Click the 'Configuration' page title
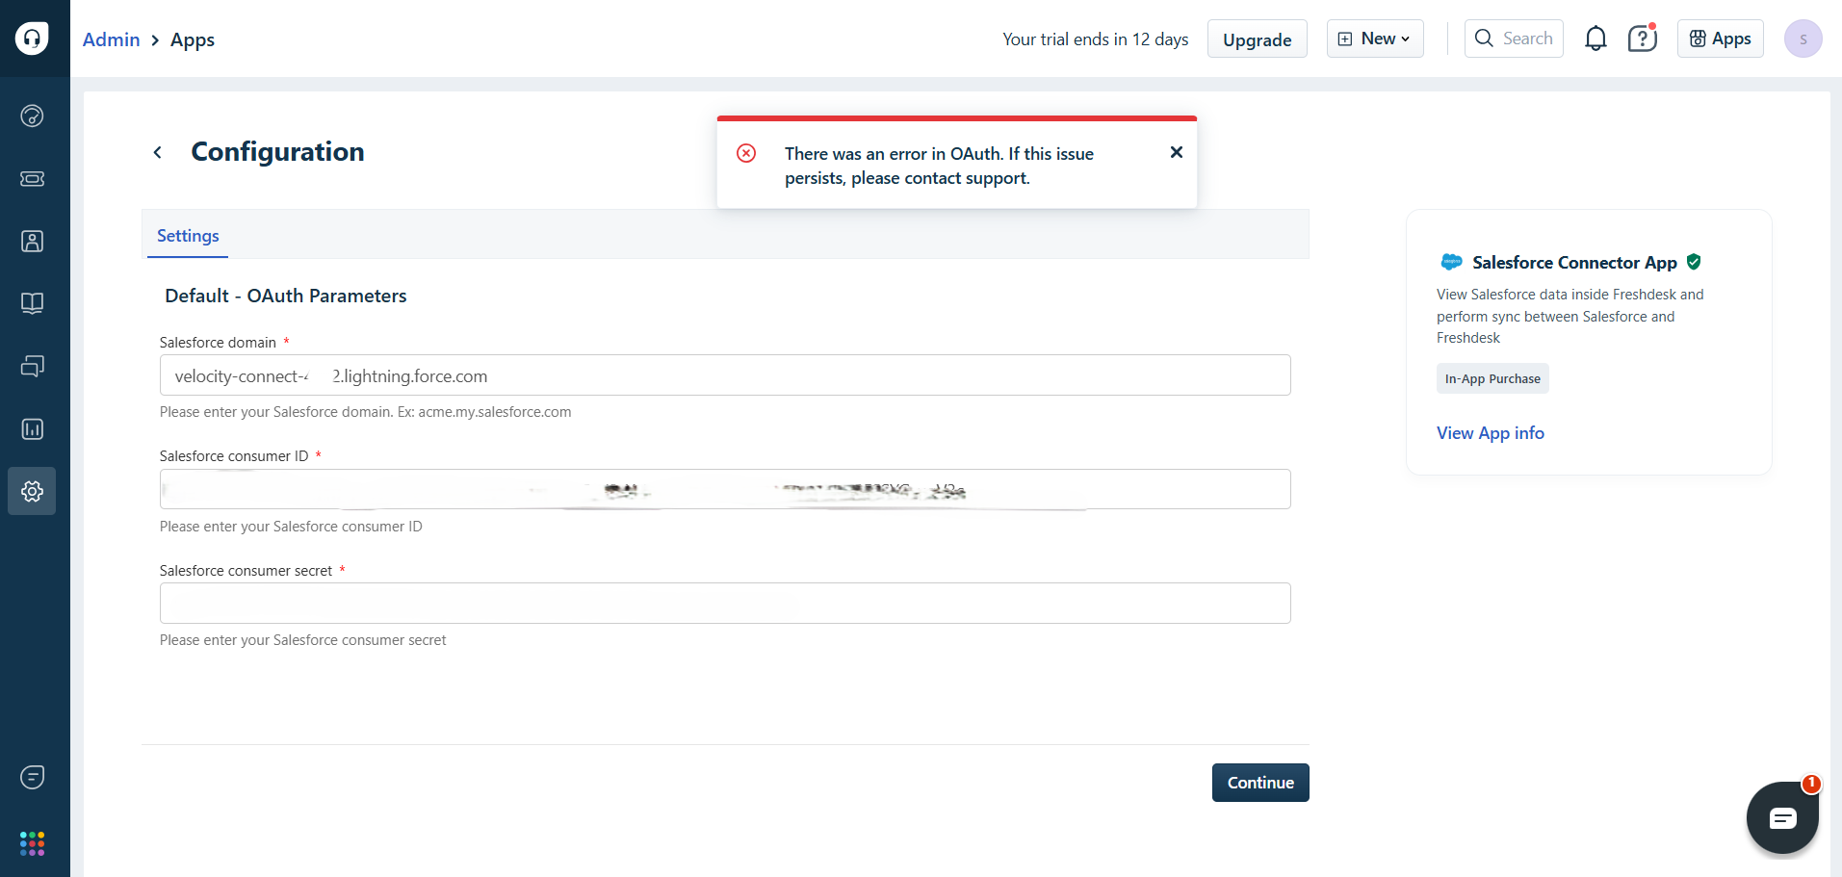Screen dimensions: 1842x877 tap(277, 152)
